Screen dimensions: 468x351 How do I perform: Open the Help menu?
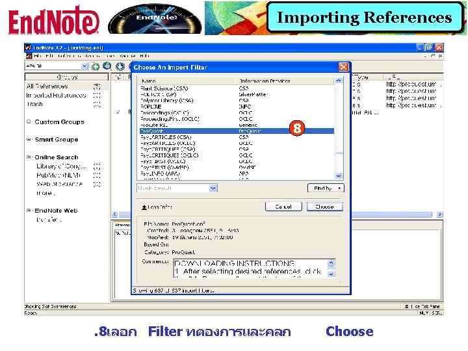145,56
